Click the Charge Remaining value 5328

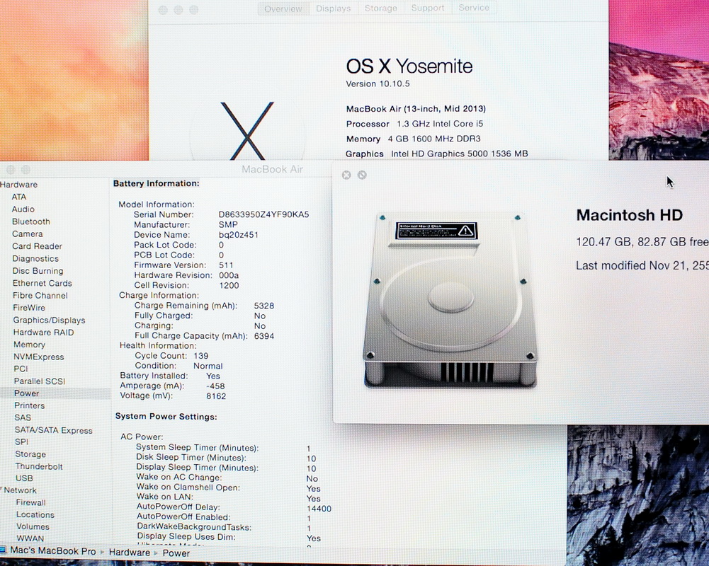pyautogui.click(x=264, y=306)
